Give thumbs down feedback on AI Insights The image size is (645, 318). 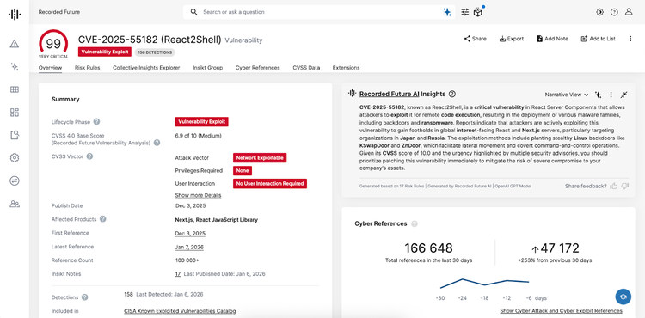point(625,187)
